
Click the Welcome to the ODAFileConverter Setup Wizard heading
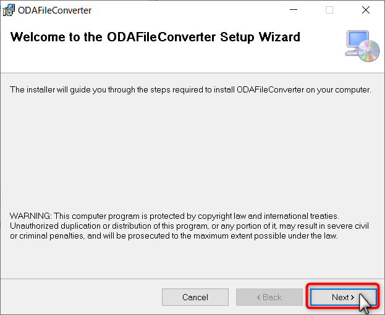pyautogui.click(x=155, y=37)
